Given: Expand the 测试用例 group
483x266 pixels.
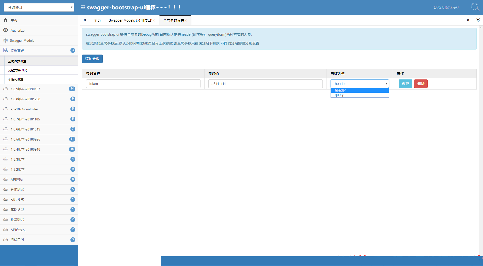Looking at the screenshot, I should [39, 240].
